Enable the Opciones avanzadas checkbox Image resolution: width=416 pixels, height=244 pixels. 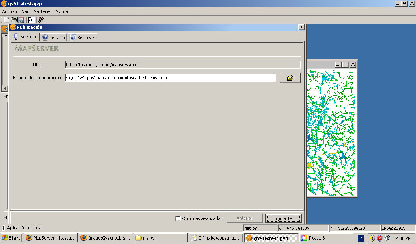(x=178, y=218)
